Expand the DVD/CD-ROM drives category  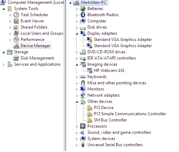(77, 52)
